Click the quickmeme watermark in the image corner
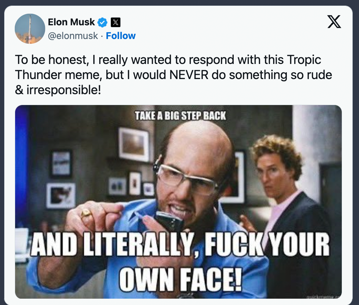This screenshot has width=359, height=305. (323, 296)
